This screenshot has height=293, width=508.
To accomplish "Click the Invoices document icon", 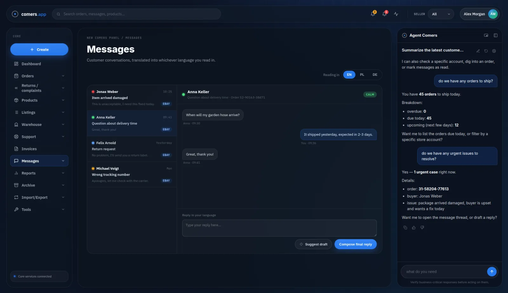I will tap(16, 149).
